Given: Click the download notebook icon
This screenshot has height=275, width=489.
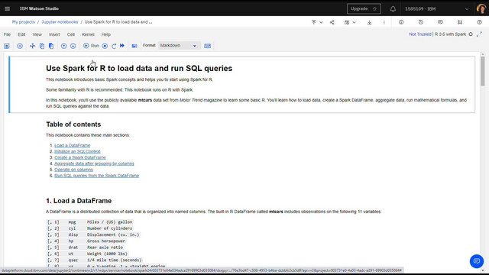Looking at the screenshot, I should click(369, 22).
